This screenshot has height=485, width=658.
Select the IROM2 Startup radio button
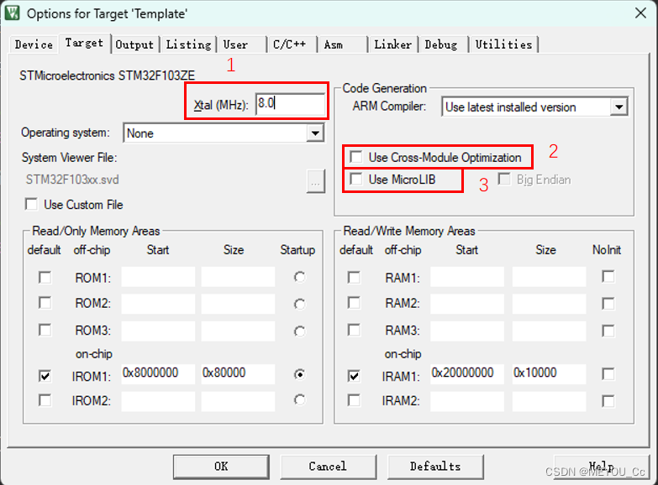(x=300, y=400)
